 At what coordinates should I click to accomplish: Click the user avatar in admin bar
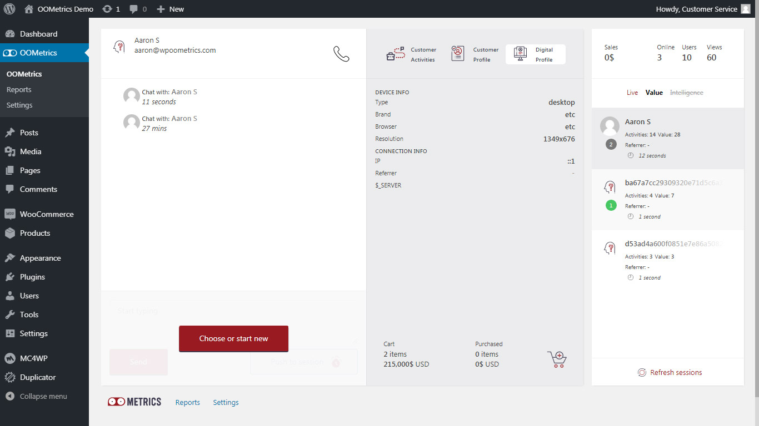[x=745, y=9]
